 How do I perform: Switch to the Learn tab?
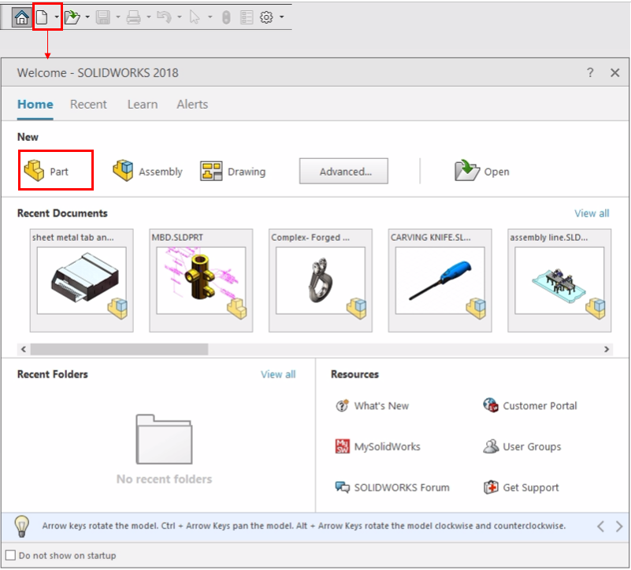(143, 104)
